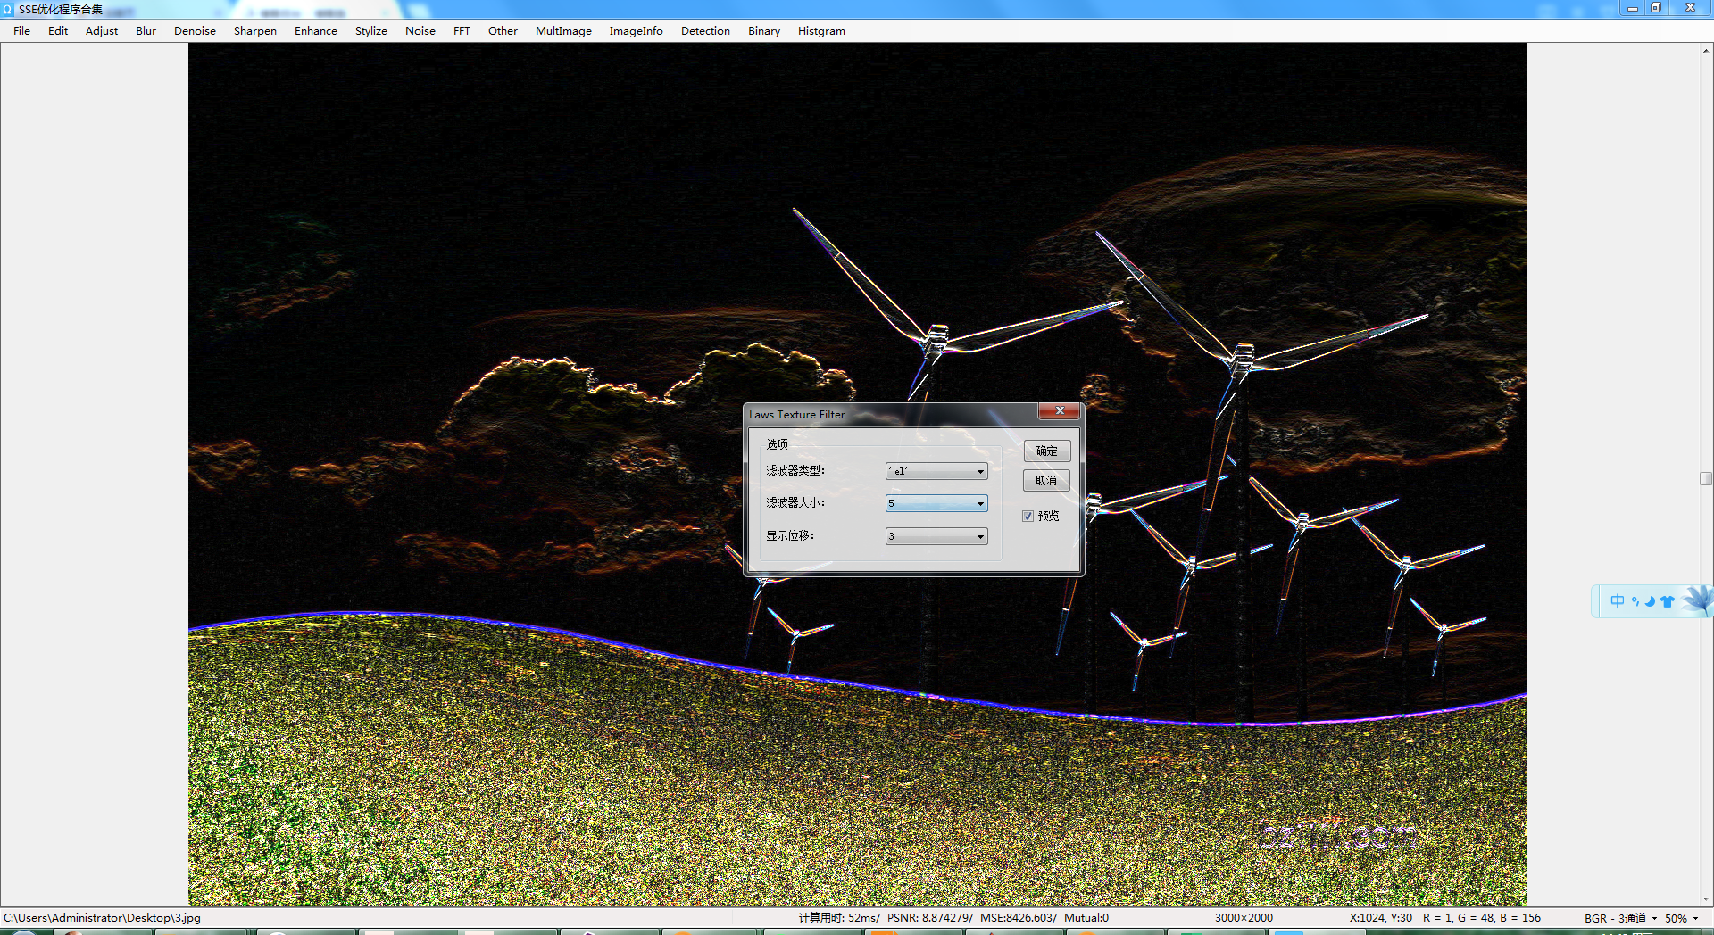Image resolution: width=1714 pixels, height=935 pixels.
Task: Toggle the 预览 preview checkbox
Action: [x=1028, y=516]
